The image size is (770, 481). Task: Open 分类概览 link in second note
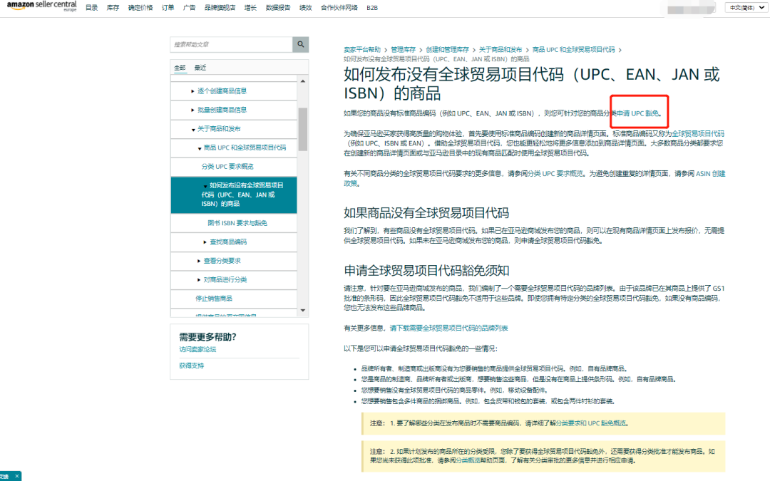click(x=468, y=460)
